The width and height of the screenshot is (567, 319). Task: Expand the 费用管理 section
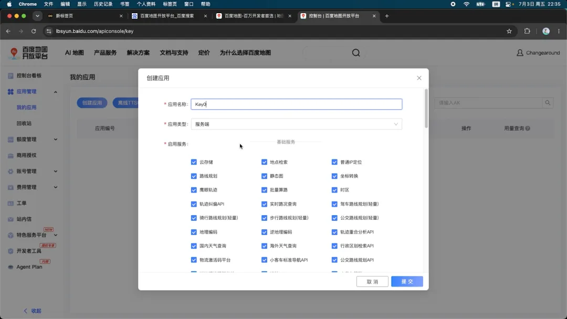click(x=56, y=187)
